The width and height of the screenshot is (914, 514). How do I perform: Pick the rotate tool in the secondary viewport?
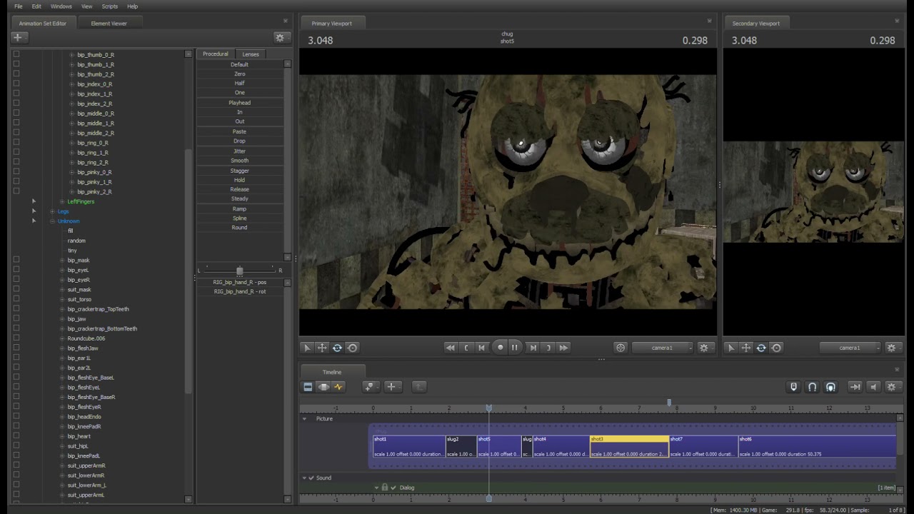tap(761, 348)
